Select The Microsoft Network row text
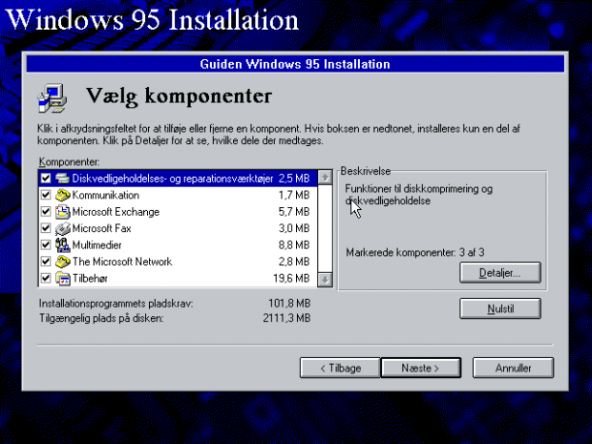592x444 pixels. coord(122,262)
